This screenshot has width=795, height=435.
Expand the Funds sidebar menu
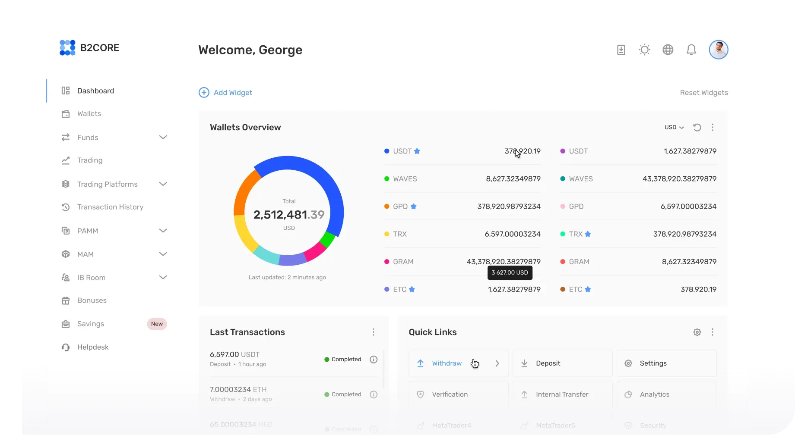[163, 138]
